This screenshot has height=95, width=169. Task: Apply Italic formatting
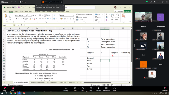pos(19,18)
